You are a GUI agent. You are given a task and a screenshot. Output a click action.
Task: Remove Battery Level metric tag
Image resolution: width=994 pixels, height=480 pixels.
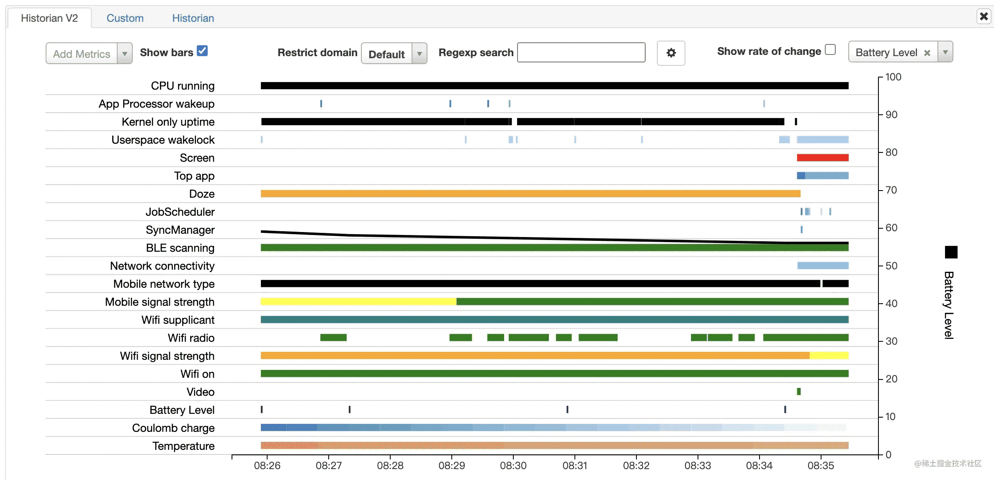tap(927, 53)
